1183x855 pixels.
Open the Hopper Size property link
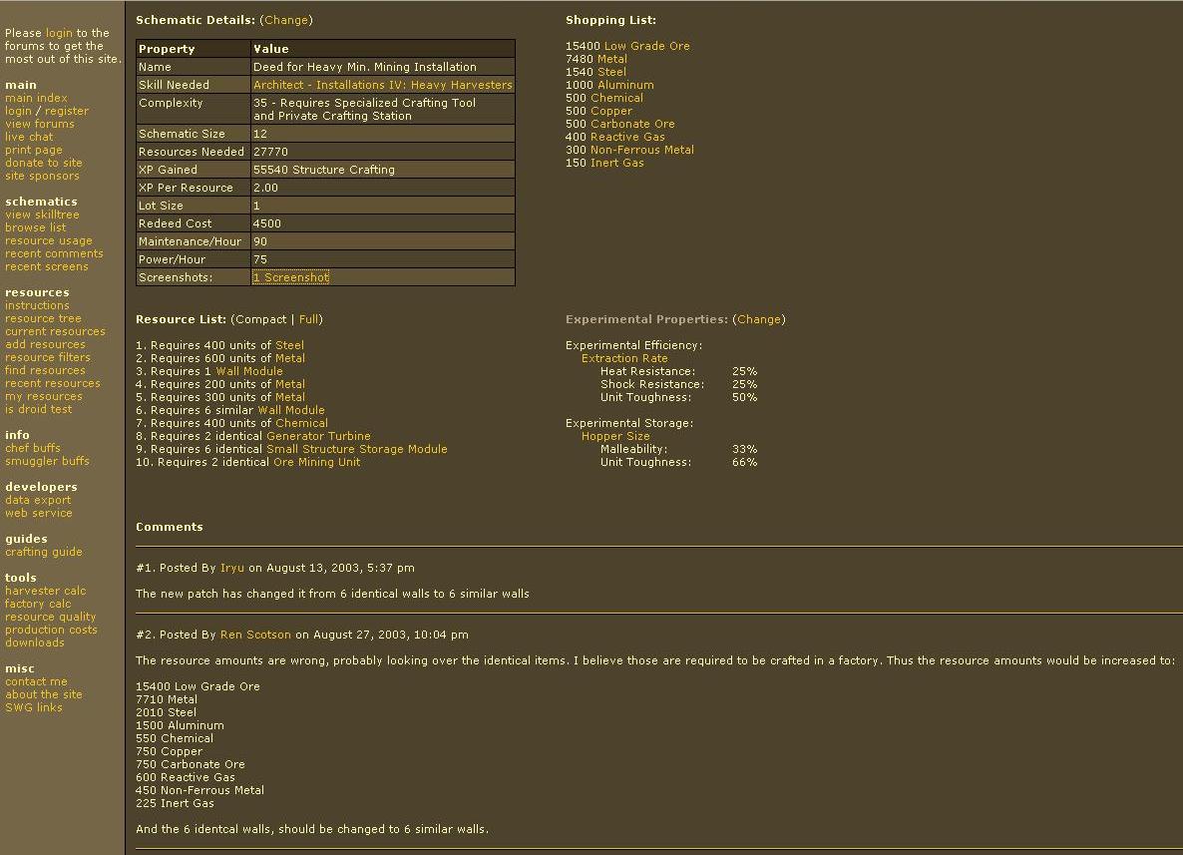(x=615, y=436)
